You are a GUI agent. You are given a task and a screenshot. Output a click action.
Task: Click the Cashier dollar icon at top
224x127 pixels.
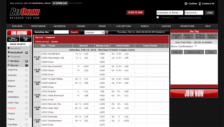pos(186,4)
